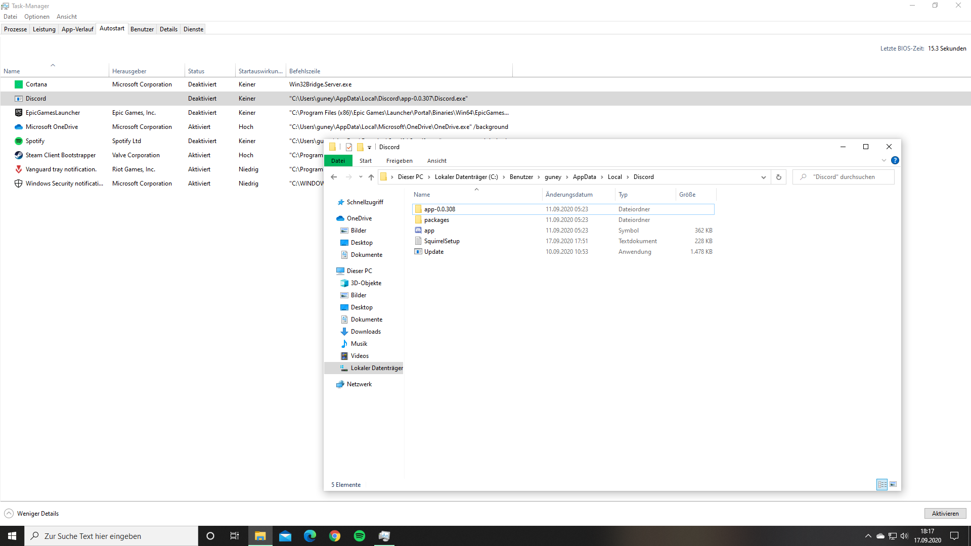Click the Aktivieren button
Viewport: 971px width, 546px height.
[945, 514]
